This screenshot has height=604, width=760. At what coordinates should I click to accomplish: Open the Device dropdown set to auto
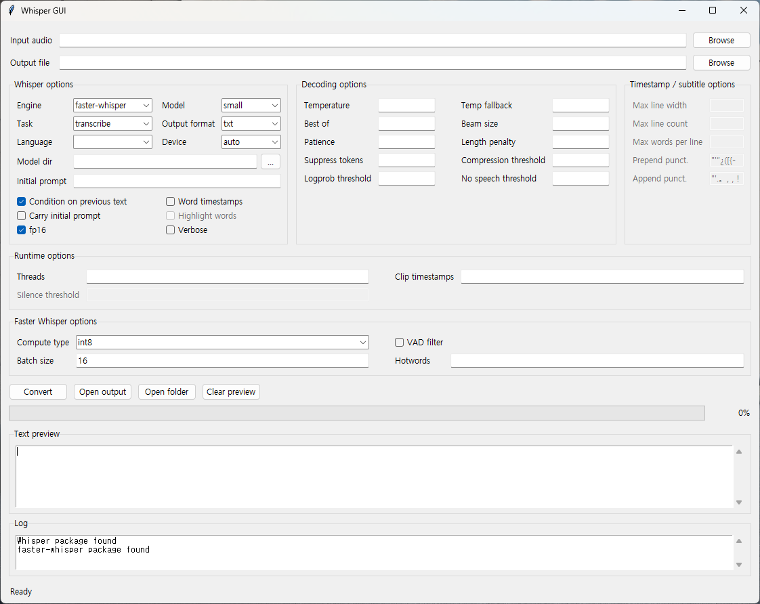[251, 142]
